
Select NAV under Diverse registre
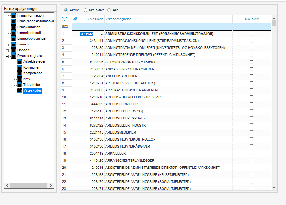[x=27, y=79]
